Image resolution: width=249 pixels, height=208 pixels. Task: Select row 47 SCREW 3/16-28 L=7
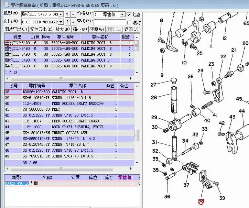click(69, 144)
